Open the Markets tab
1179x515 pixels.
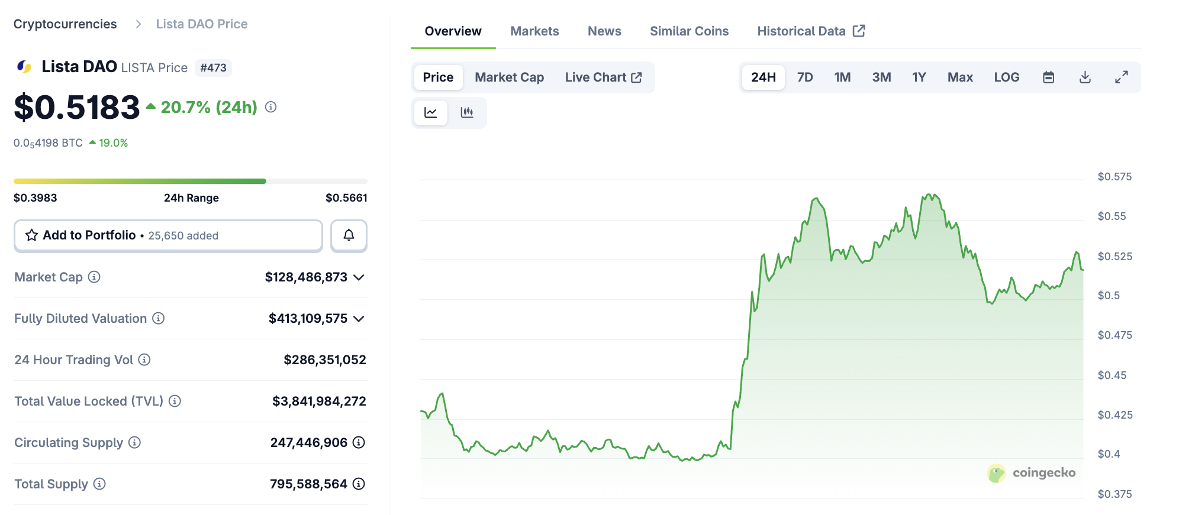534,31
